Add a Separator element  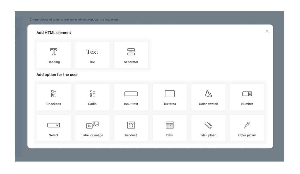(x=131, y=55)
